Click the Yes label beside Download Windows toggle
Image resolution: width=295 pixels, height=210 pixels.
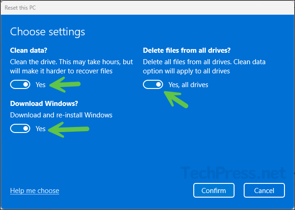click(41, 129)
